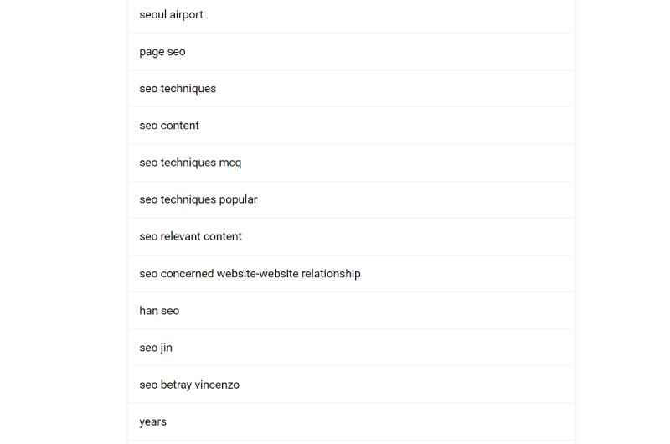670x444 pixels.
Task: Click the word 'airport' in first row
Action: 186,15
